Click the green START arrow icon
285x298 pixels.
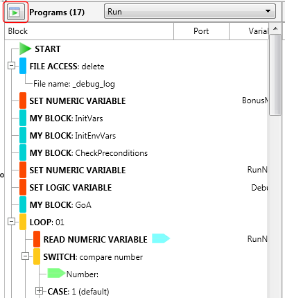(x=25, y=49)
